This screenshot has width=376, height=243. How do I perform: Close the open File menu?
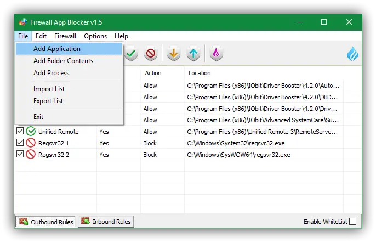click(23, 36)
